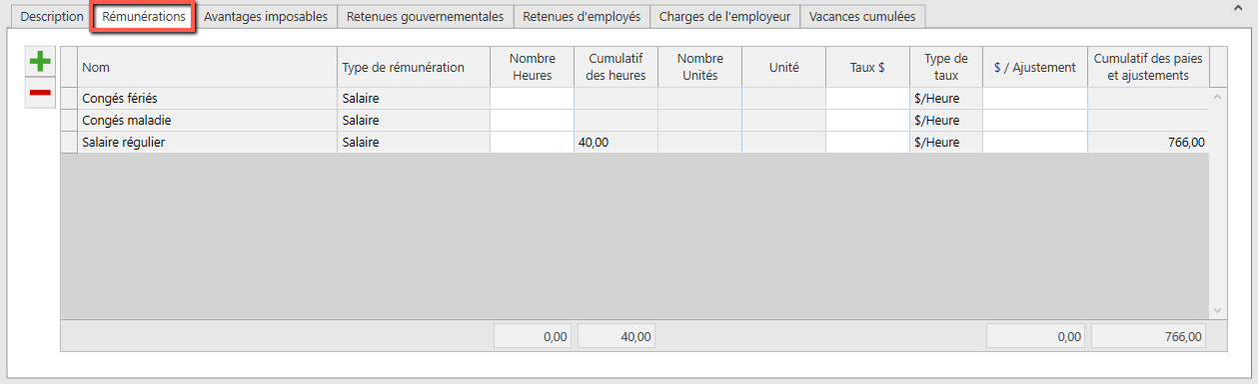
Task: Click row selector for Salaire régulier
Action: (x=69, y=143)
